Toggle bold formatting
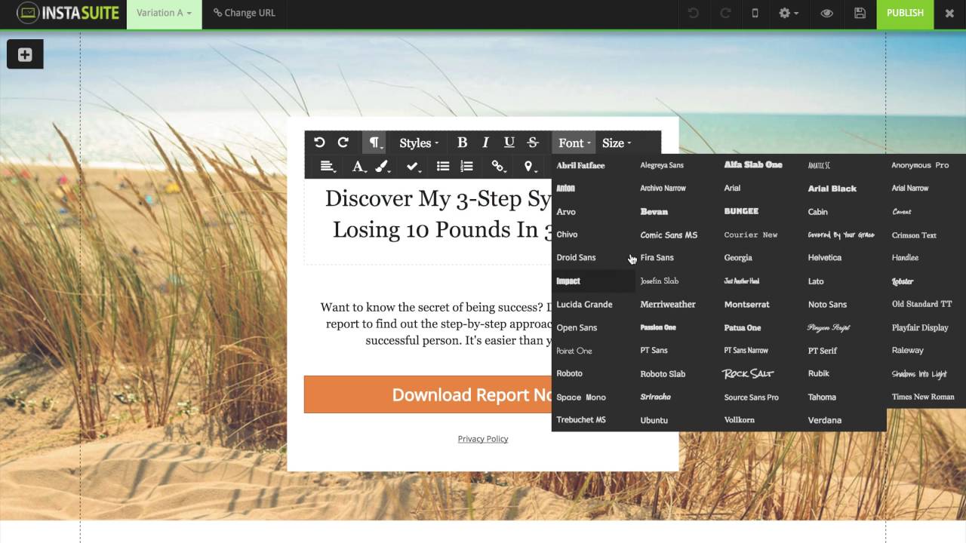 pos(462,143)
